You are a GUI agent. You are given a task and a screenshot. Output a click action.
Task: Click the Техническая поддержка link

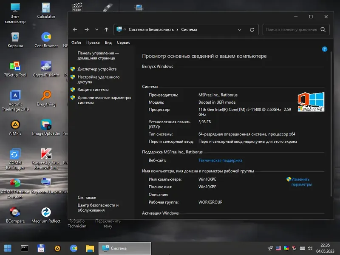tap(219, 160)
